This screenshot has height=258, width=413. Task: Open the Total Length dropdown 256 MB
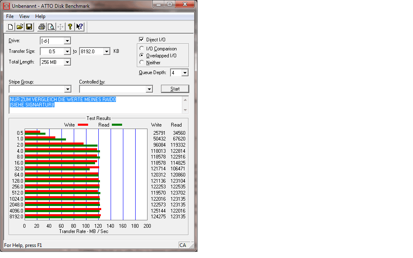pos(67,62)
